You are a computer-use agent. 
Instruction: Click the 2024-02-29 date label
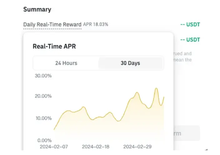click(x=137, y=147)
